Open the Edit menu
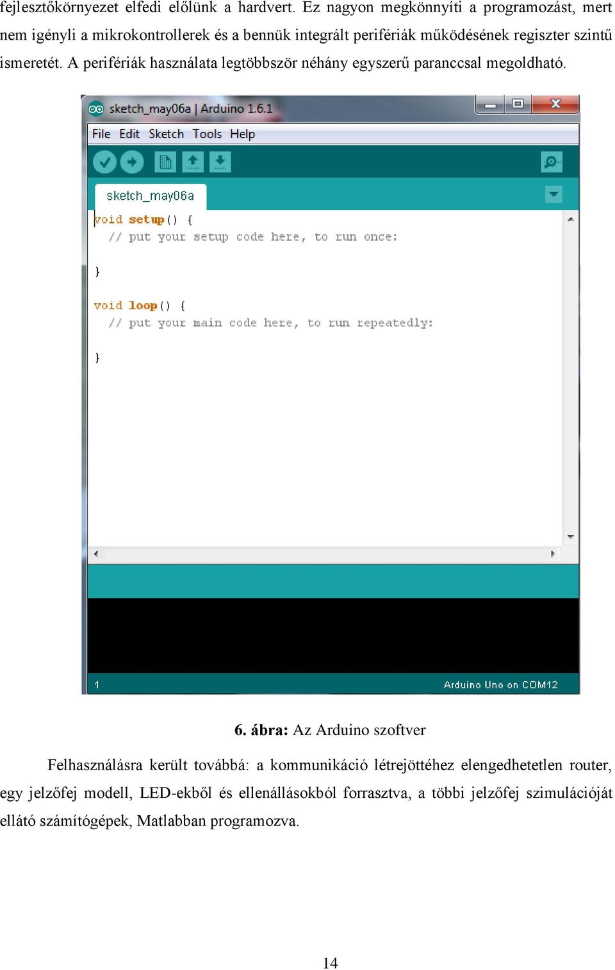Viewport: 615px width, 970px height. tap(129, 134)
